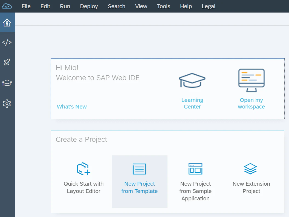Click the monitor workspace icon

252,80
